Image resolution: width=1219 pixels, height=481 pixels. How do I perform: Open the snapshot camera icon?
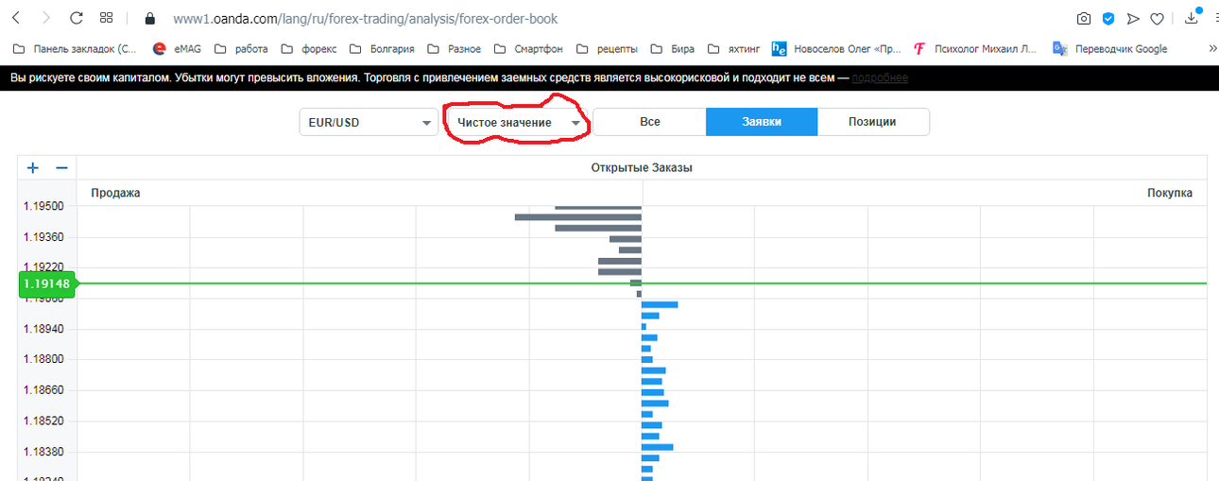[x=1084, y=19]
